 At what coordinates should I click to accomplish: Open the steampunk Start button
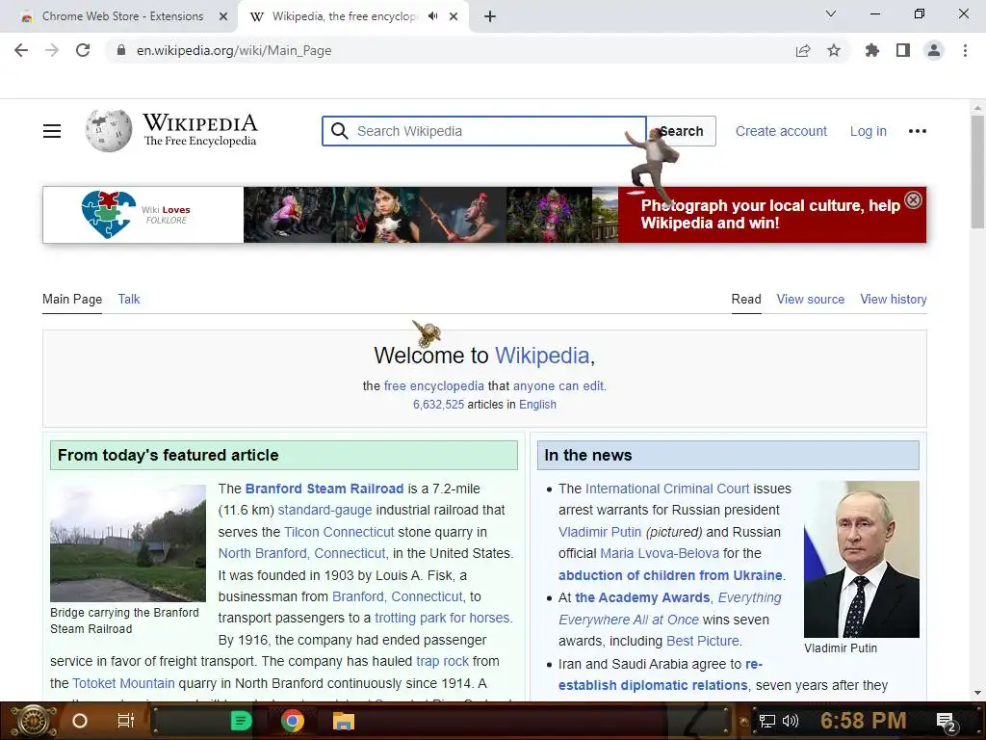[34, 721]
